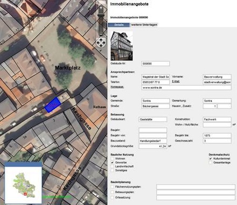Click the Flächennutzungsplan text input
Viewport: 237px width, 205px height.
click(x=196, y=187)
